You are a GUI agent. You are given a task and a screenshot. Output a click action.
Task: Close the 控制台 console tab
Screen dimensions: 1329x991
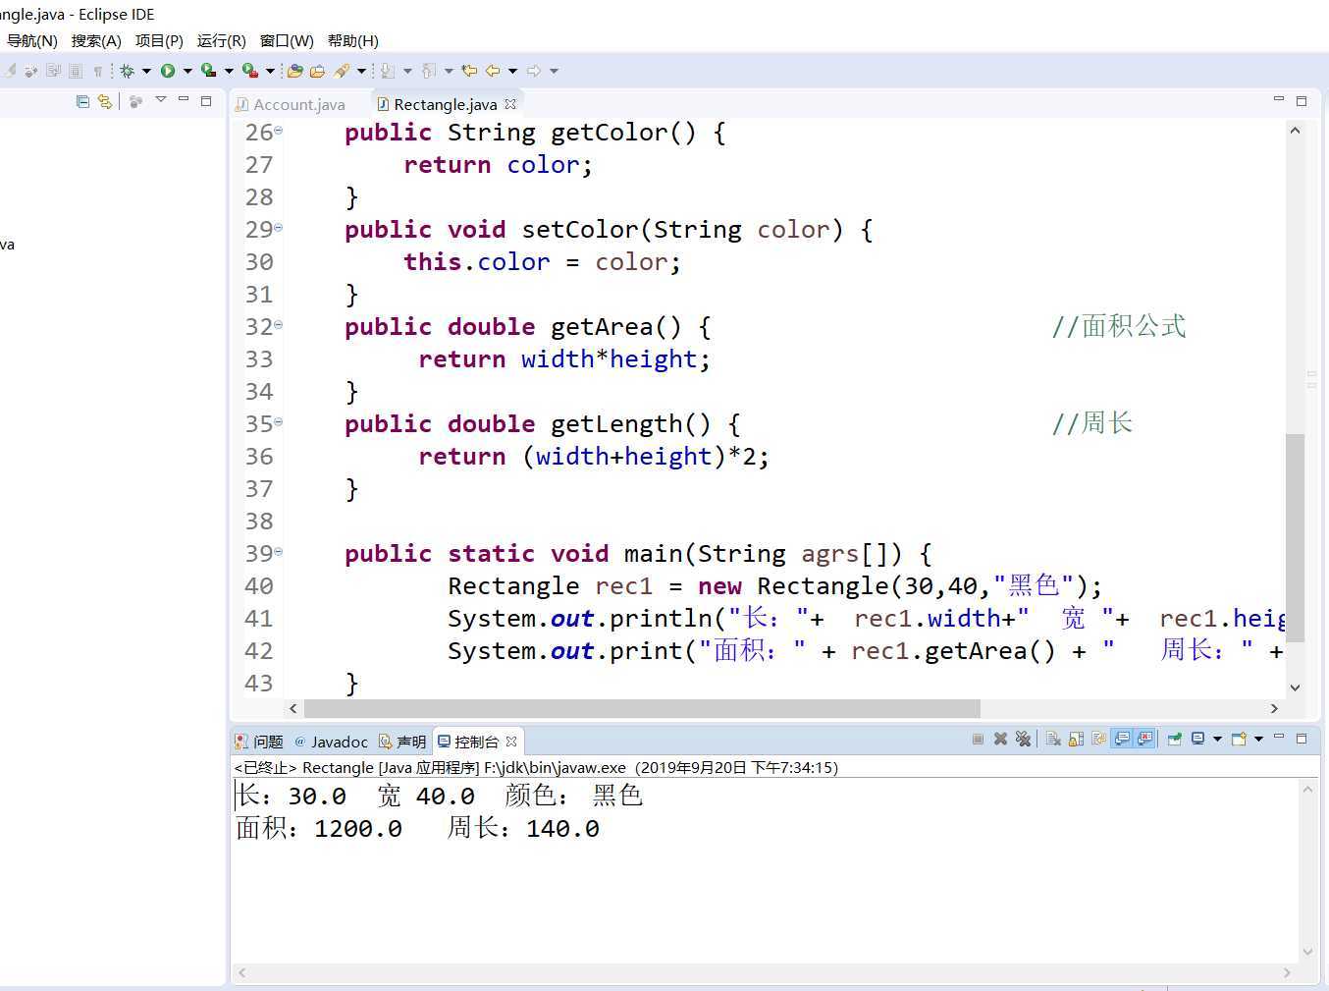coord(511,742)
